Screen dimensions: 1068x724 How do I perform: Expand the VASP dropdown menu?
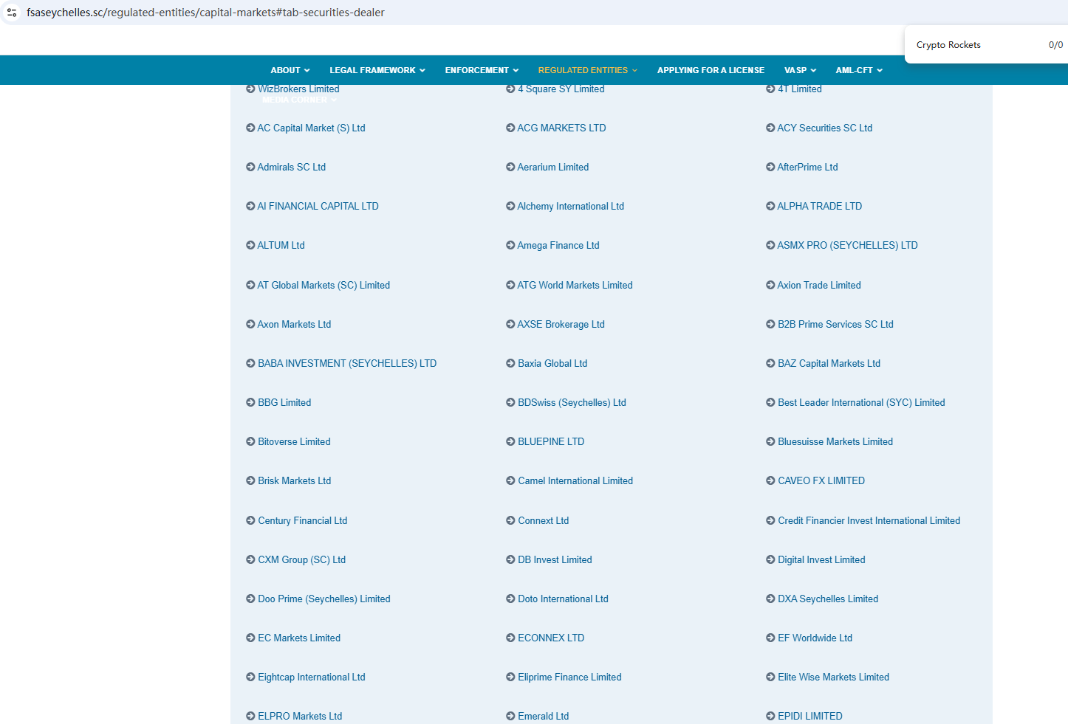800,70
